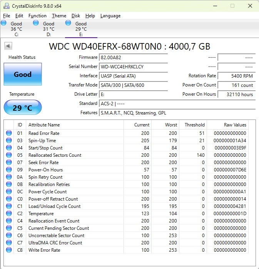Screen dimensions: 259x269
Task: Click the 29 °C temperature button
Action: click(x=23, y=107)
